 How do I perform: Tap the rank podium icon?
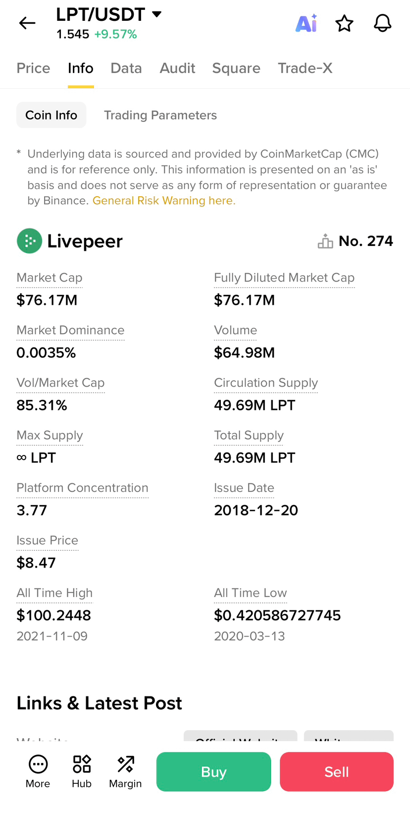point(325,241)
